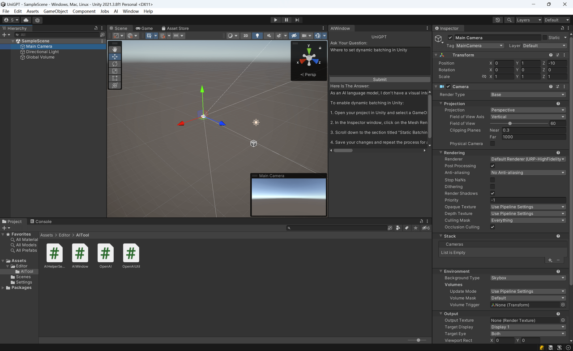
Task: Mute scene view audio
Action: tap(269, 35)
